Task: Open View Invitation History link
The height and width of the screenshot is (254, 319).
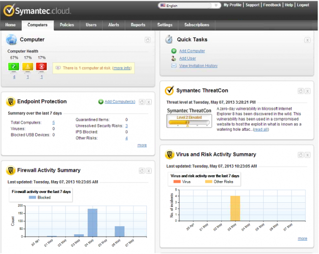Action: point(198,66)
